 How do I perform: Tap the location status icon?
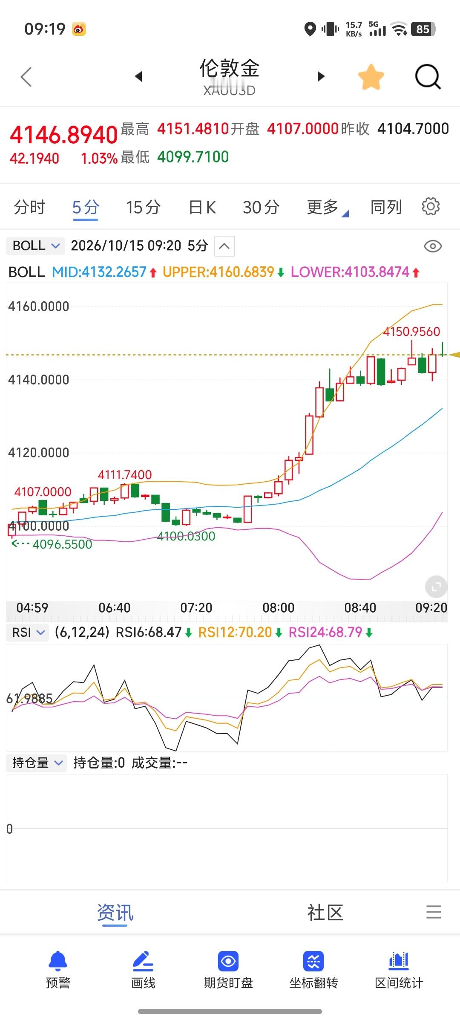(310, 29)
